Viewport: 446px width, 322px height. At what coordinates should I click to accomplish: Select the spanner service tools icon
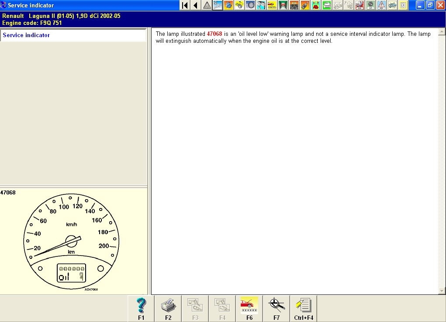(218, 5)
